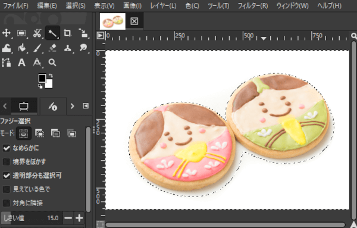Select the Clone stamp tool
Viewport: 357px width, 228px height.
click(x=67, y=48)
